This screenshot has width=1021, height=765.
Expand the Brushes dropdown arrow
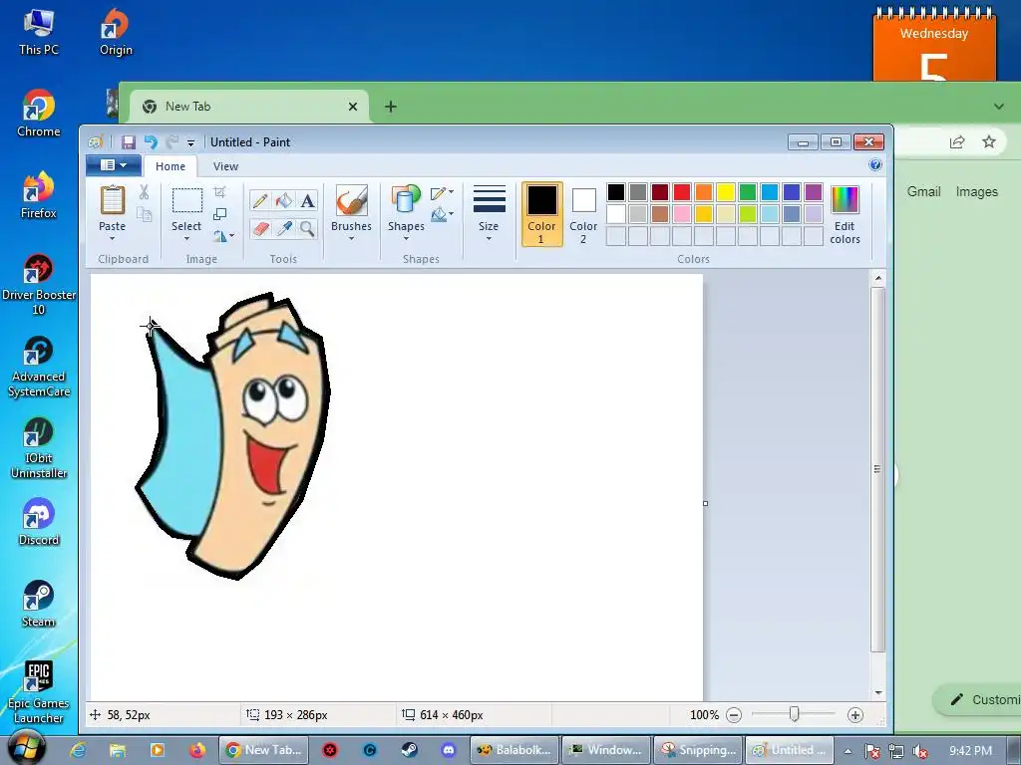coord(352,239)
